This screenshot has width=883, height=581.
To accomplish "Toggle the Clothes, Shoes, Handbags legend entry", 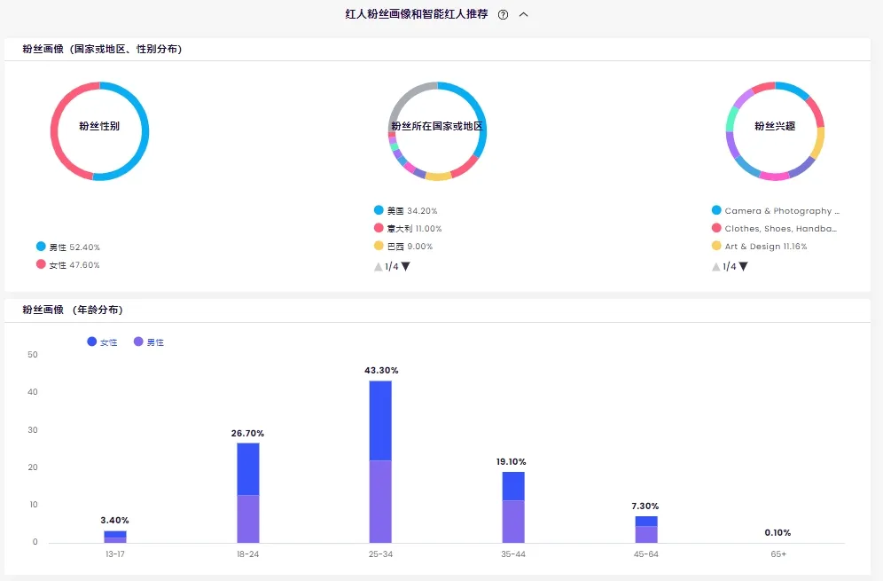I will click(774, 228).
